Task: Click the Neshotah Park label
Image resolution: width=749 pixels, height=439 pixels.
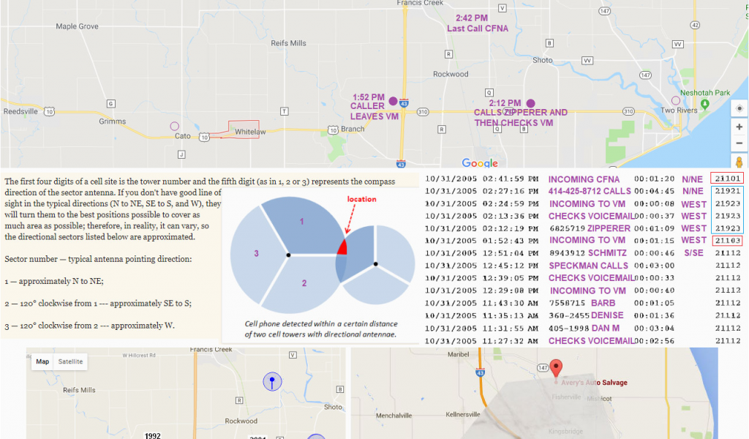Action: [x=705, y=93]
